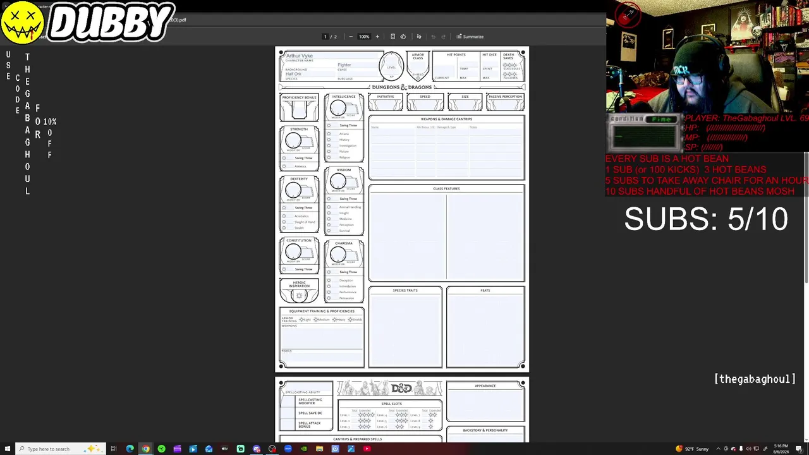
Task: Toggle the Athletics skill proficiency bubble
Action: pos(284,167)
